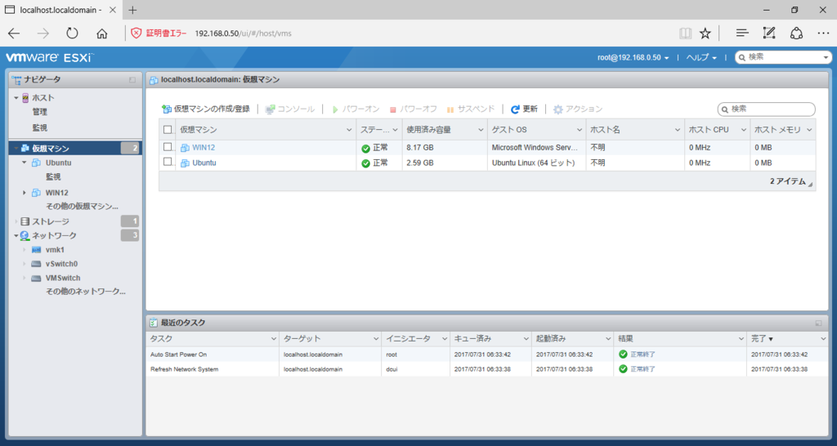Collapse the ホスト tree node
The image size is (837, 446).
(x=16, y=98)
